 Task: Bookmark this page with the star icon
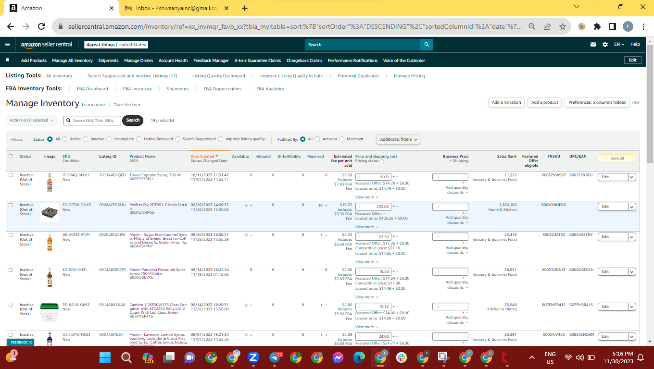tap(562, 27)
